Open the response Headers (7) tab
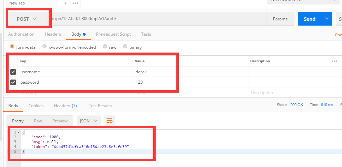The image size is (342, 167). [x=65, y=105]
